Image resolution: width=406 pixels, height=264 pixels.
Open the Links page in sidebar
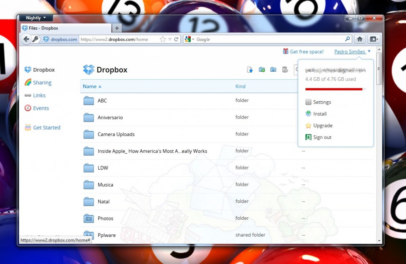click(39, 95)
